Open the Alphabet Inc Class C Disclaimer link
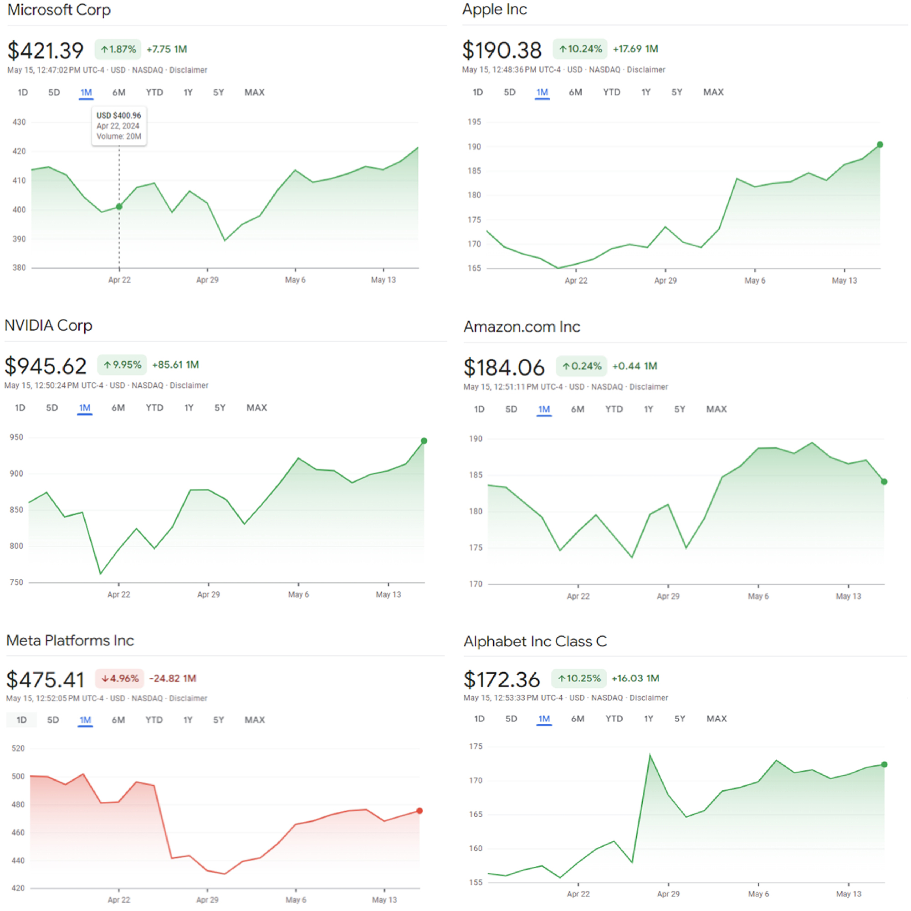Image resolution: width=911 pixels, height=911 pixels. point(649,698)
